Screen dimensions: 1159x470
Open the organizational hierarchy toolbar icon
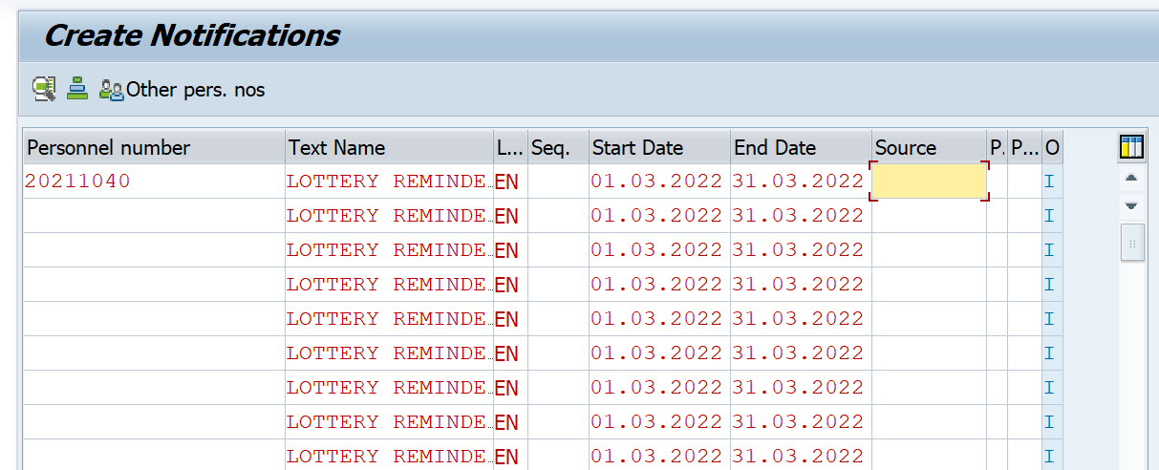77,89
